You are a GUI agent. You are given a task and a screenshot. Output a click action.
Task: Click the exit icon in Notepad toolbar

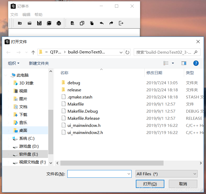click(x=121, y=23)
